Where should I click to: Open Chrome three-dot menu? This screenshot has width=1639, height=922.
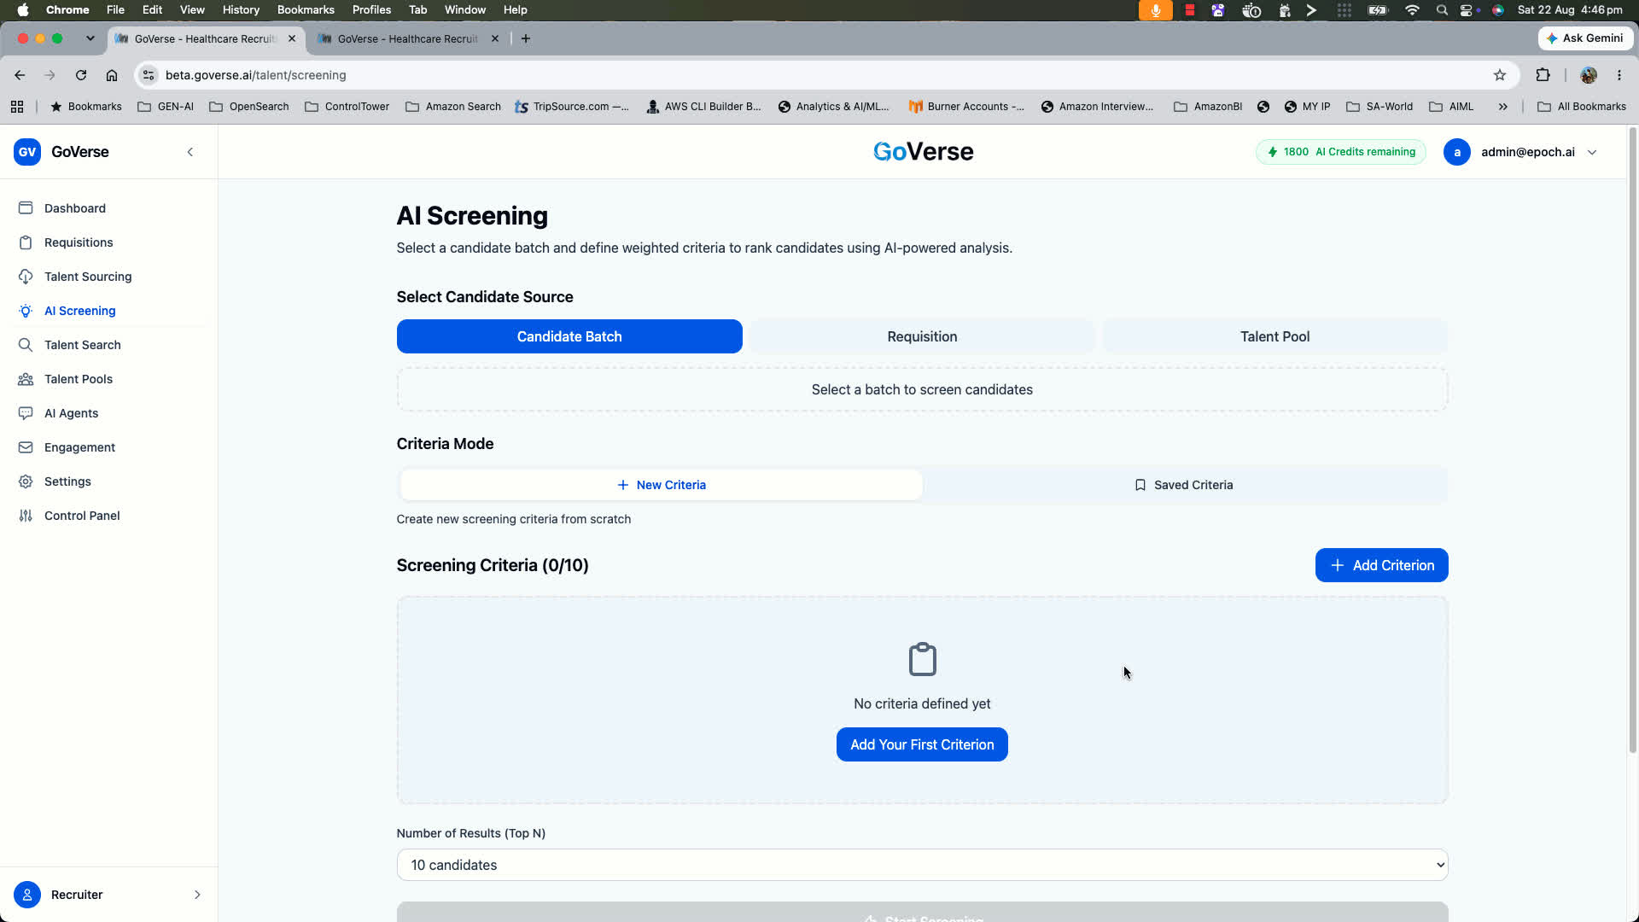(1619, 75)
